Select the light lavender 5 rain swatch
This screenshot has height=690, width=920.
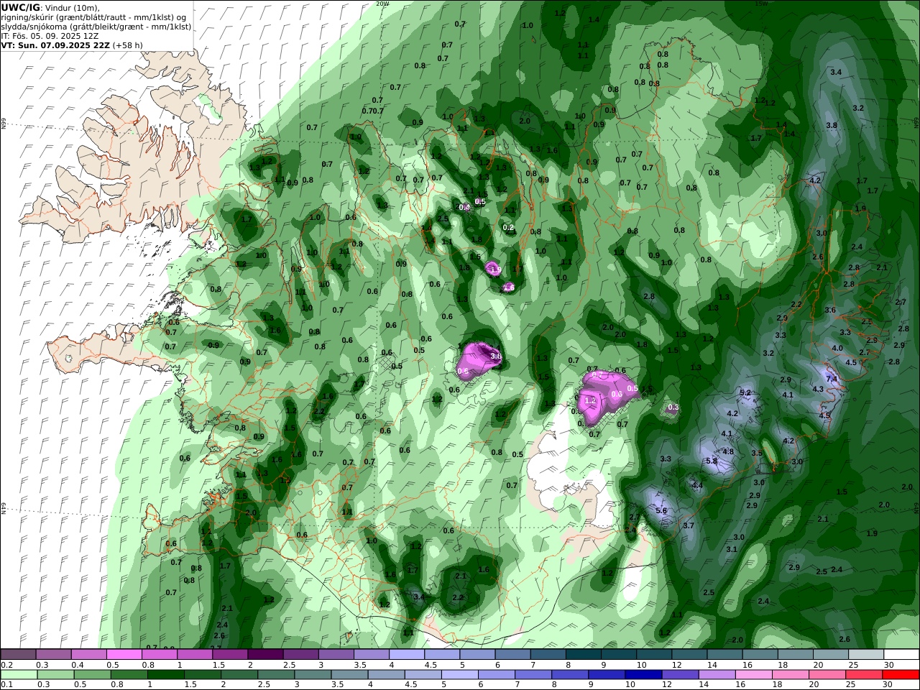[x=460, y=675]
